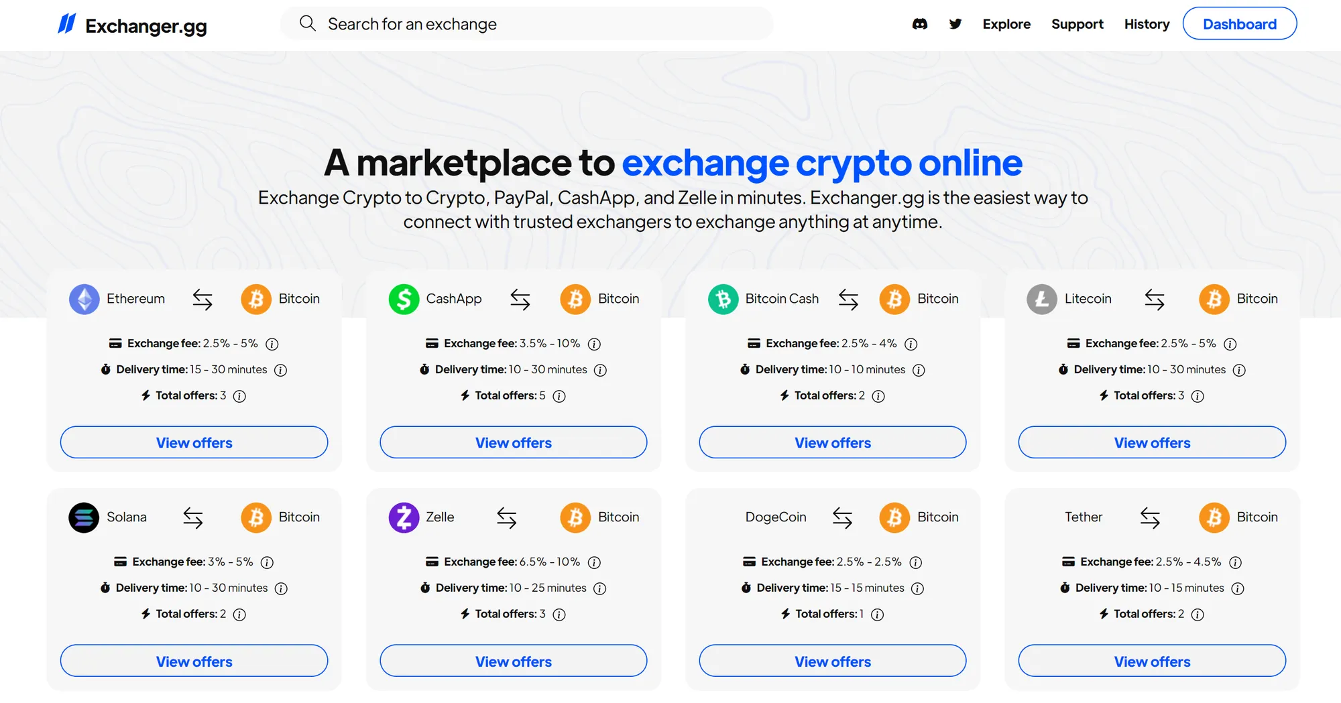Click the CashApp dollar icon
The width and height of the screenshot is (1341, 703).
click(402, 299)
